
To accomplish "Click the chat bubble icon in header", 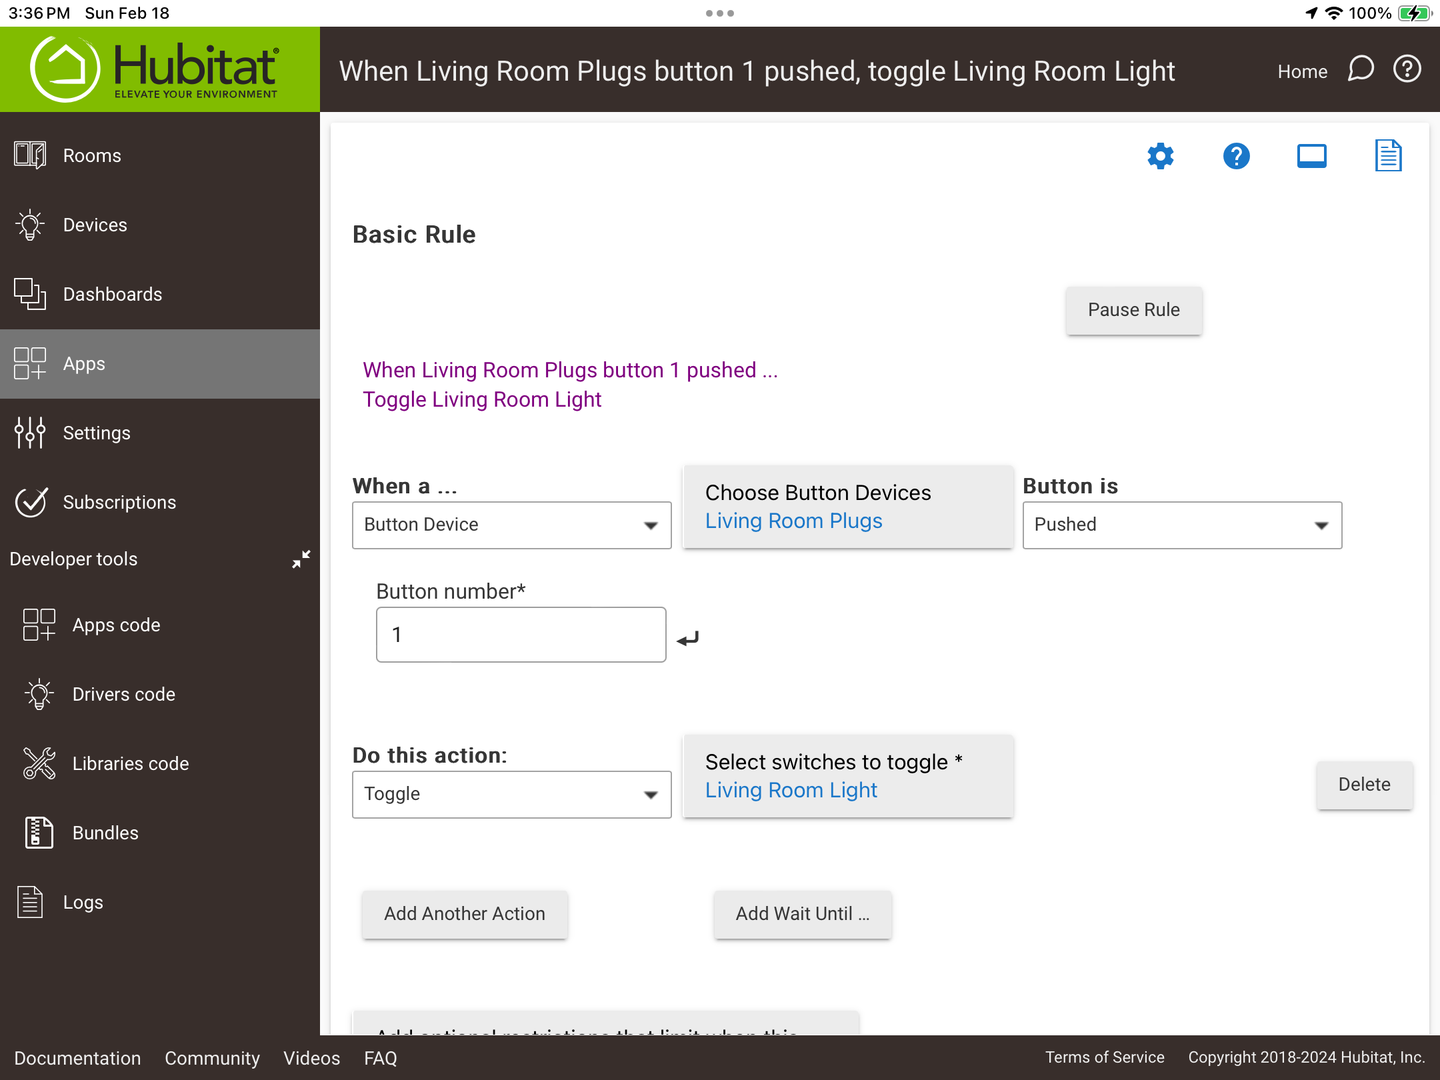I will [x=1361, y=69].
